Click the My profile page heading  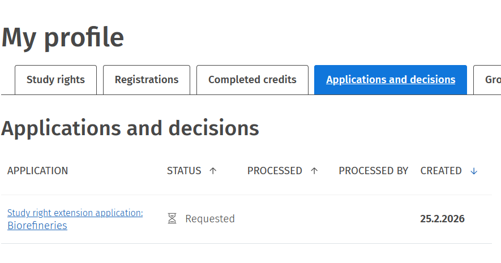pos(63,37)
